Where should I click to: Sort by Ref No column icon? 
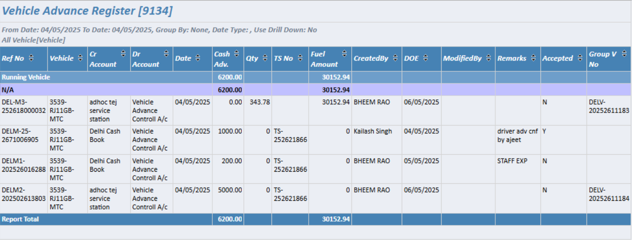[32, 58]
